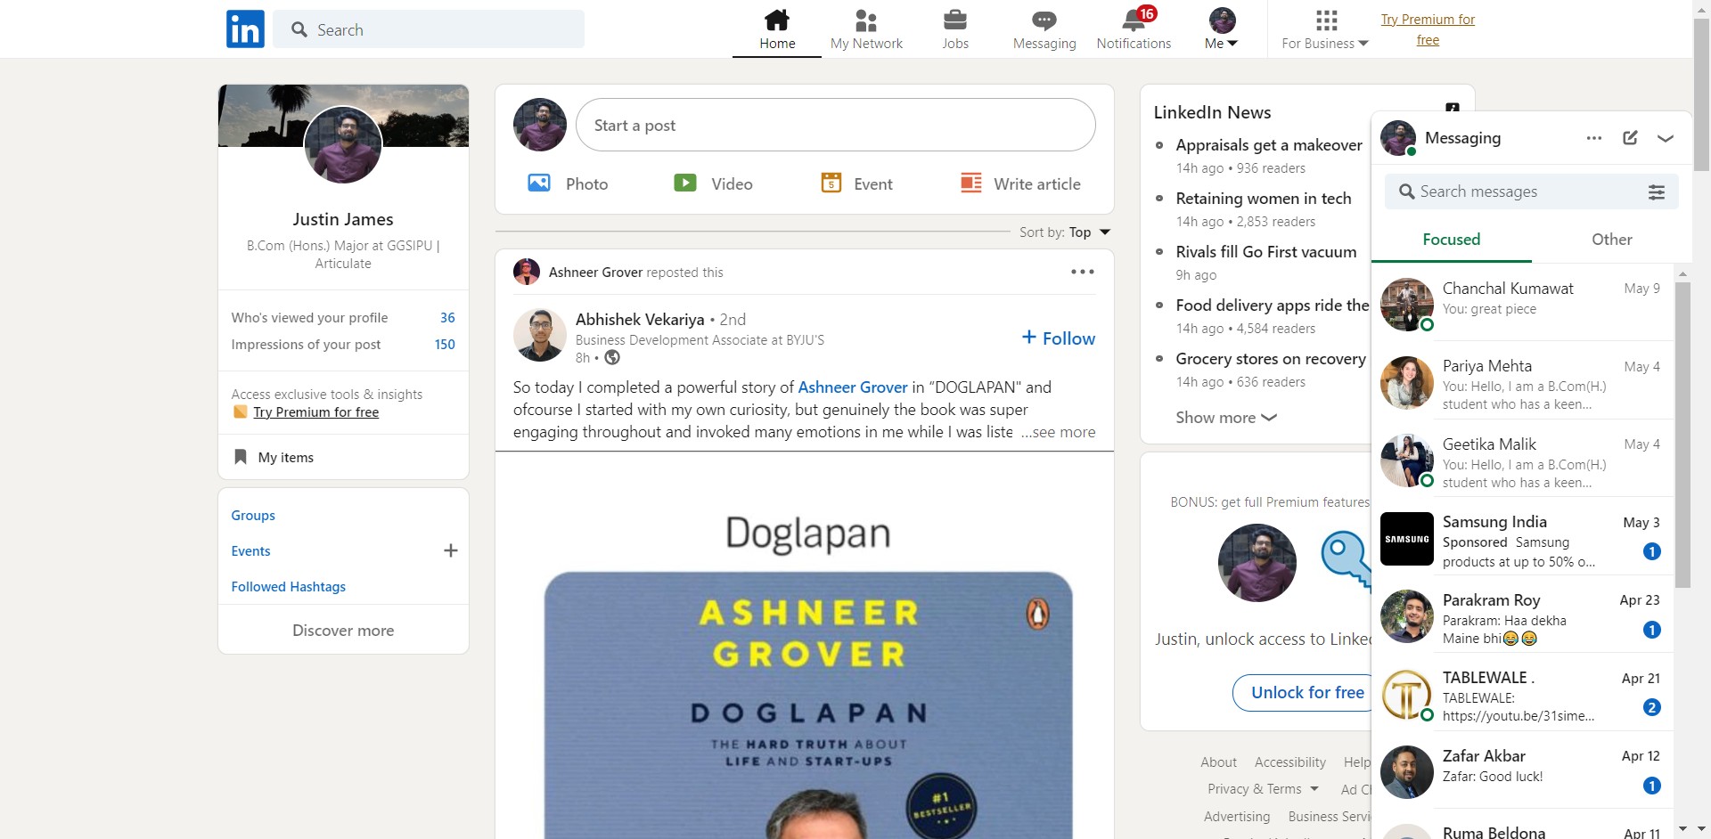
Task: Open Followed Hashtags
Action: 289,587
